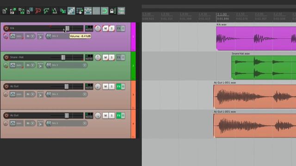The image size is (296, 166).
Task: Click the pan knob on Snare - Hat
Action: [x=98, y=57]
